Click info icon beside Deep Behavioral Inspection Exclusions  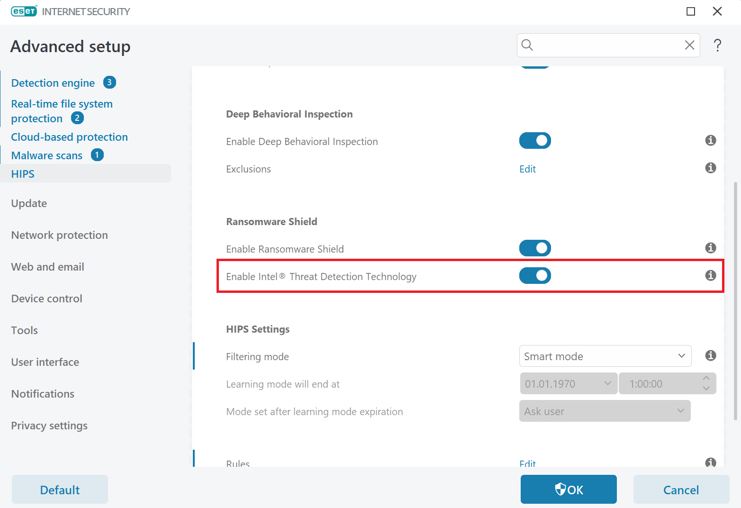tap(710, 168)
